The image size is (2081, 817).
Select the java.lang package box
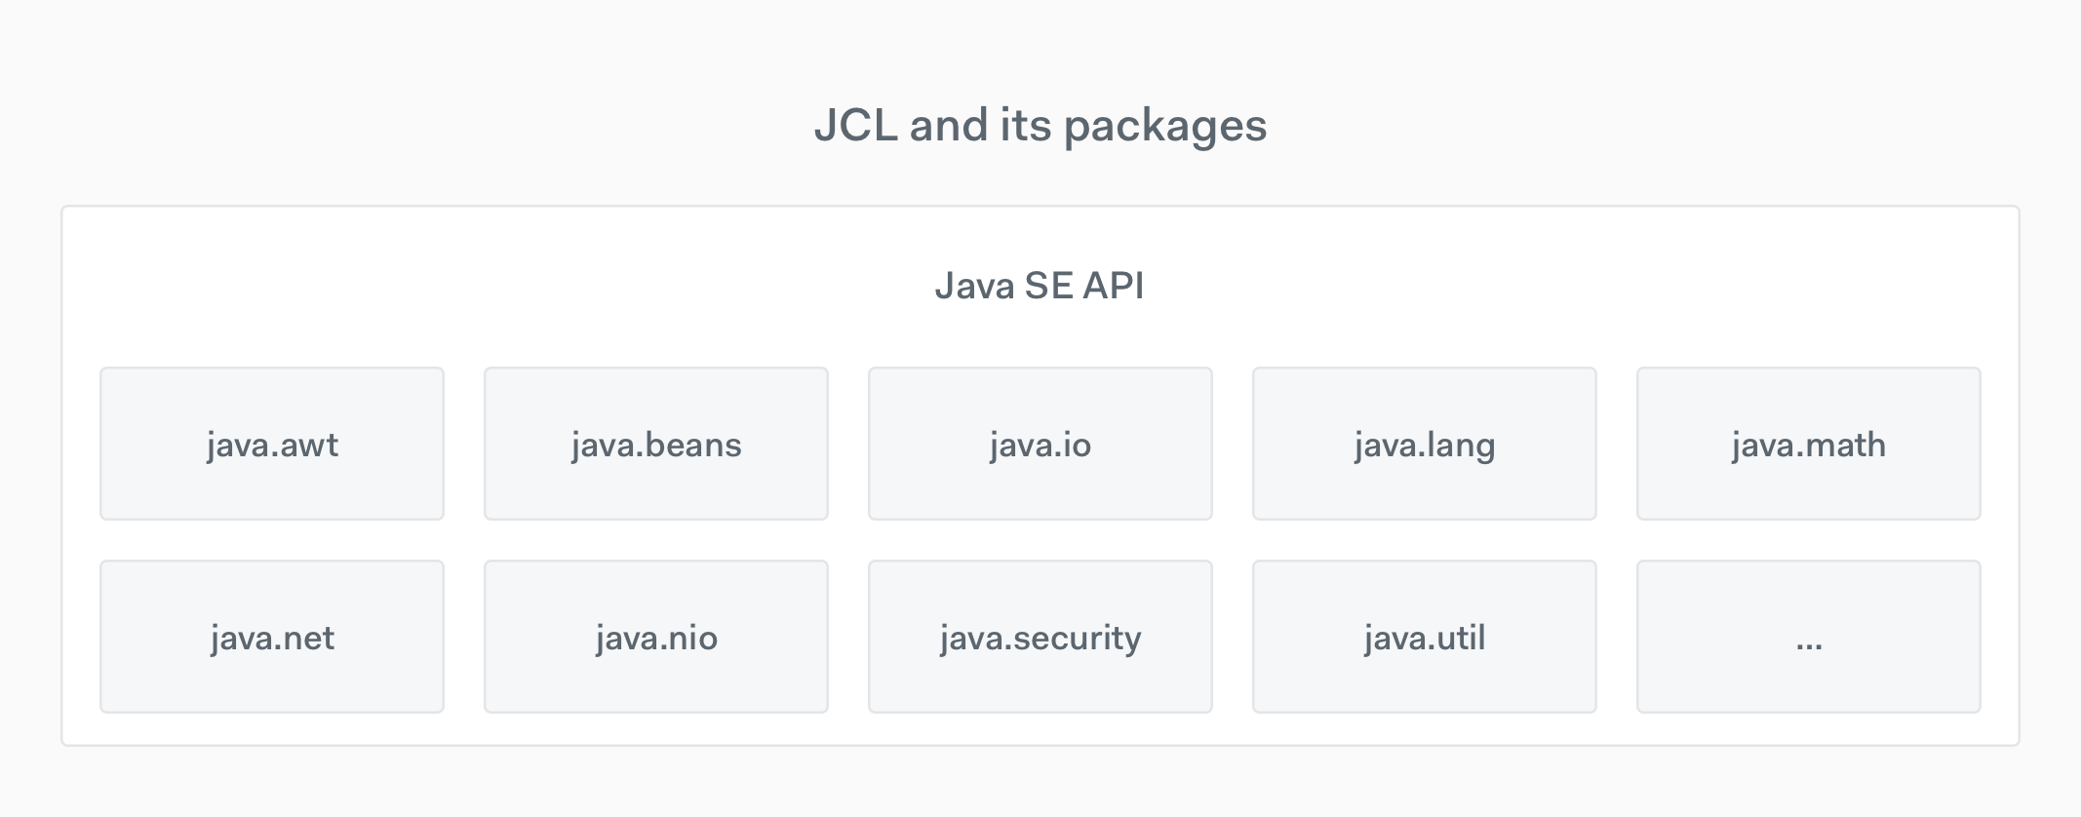[x=1425, y=444]
